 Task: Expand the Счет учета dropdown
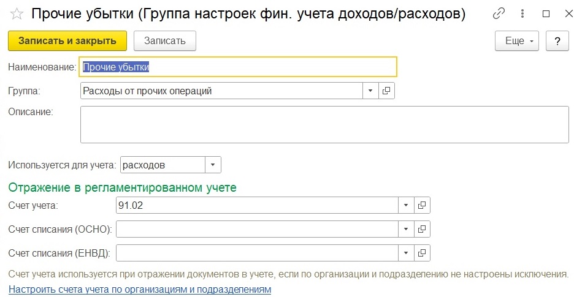[406, 206]
